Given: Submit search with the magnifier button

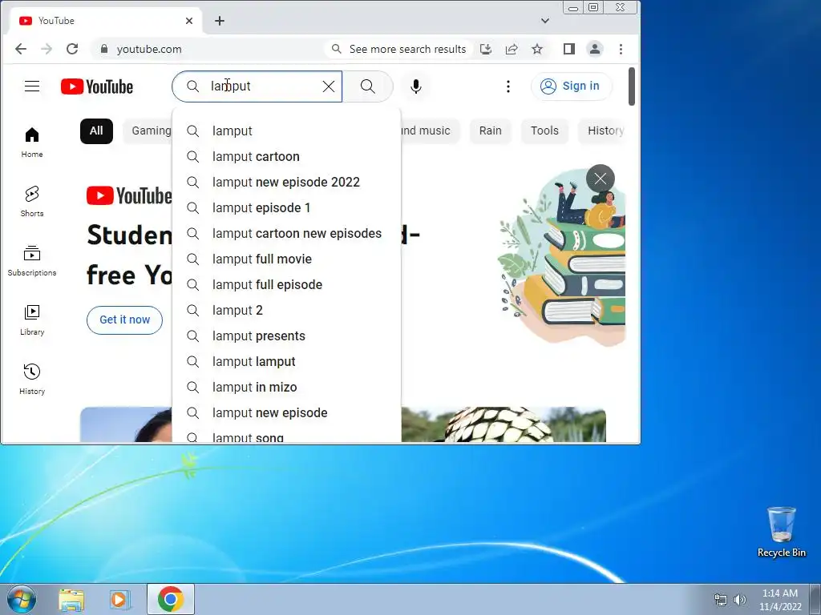Looking at the screenshot, I should pyautogui.click(x=367, y=86).
